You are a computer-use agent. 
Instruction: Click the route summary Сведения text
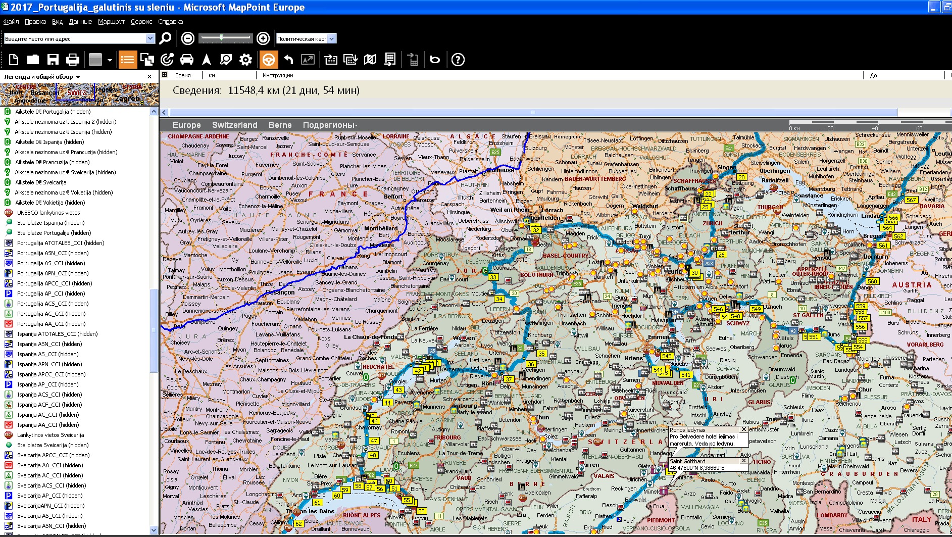tap(266, 90)
